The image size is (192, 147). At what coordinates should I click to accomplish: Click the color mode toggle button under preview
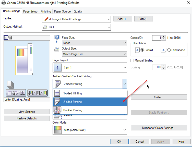(x=37, y=93)
